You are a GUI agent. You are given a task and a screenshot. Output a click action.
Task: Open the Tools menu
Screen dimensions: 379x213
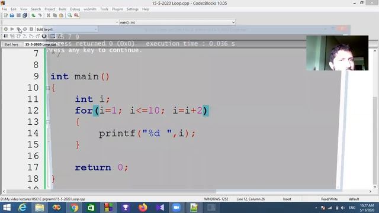click(x=104, y=9)
